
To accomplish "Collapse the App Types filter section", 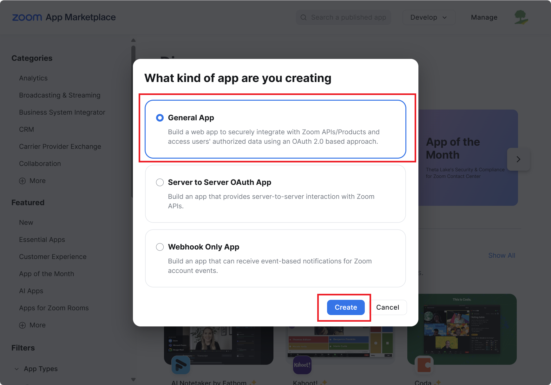I will tap(17, 369).
